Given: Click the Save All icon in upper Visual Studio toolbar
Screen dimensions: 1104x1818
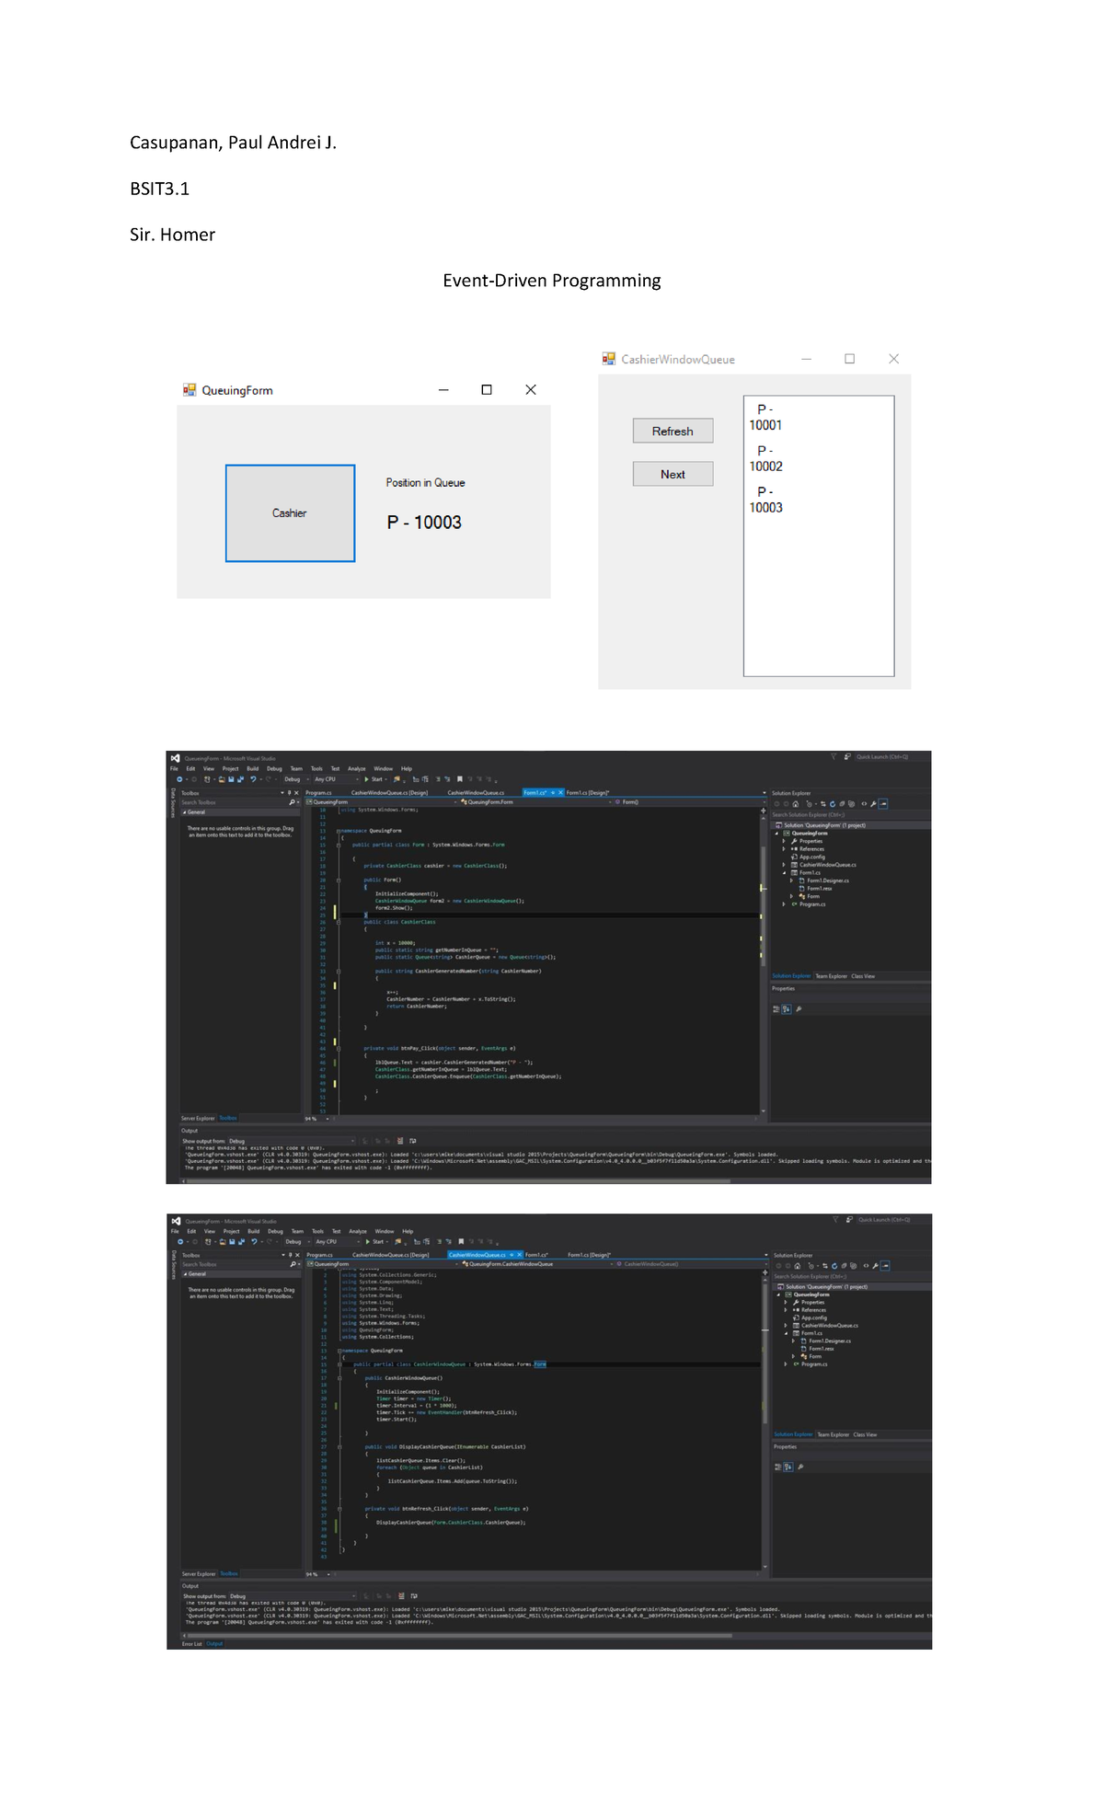Looking at the screenshot, I should pos(240,779).
